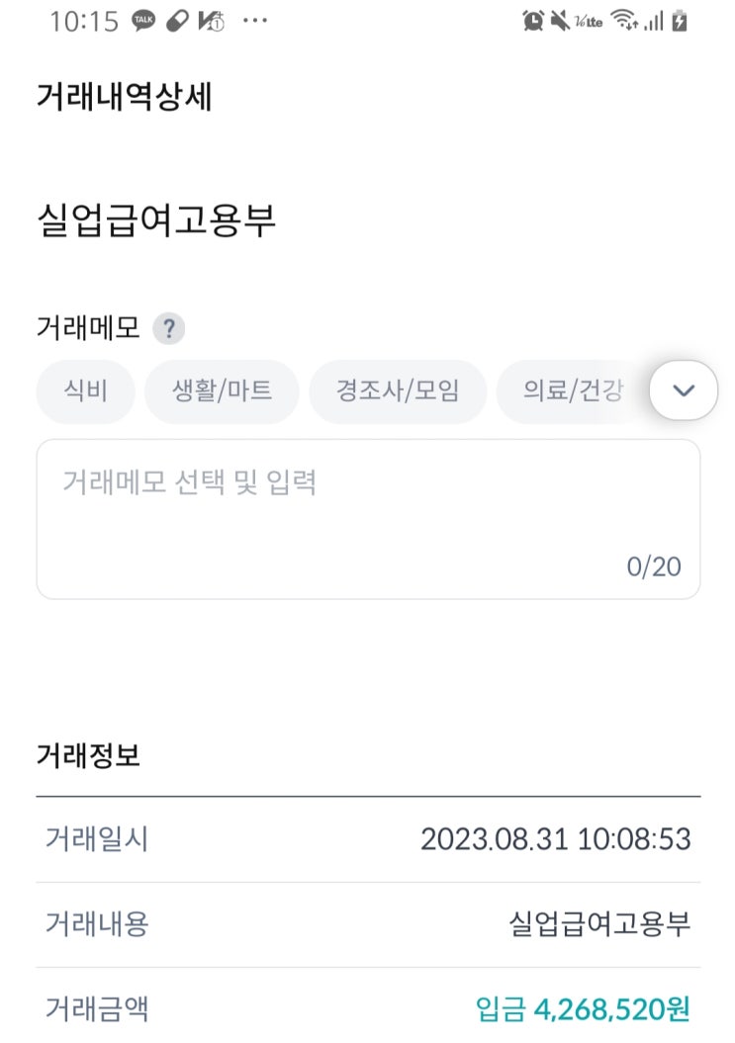Screen dimensions: 735x1043
Task: Tap the VoLTE status icon
Action: [589, 22]
